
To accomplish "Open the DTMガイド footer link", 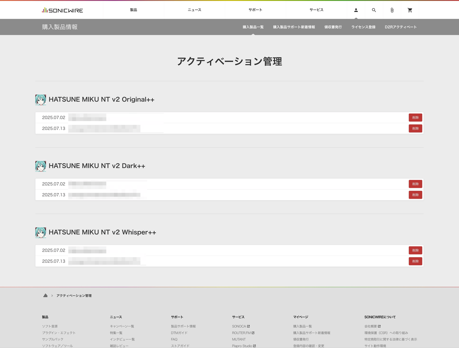I will click(x=179, y=333).
